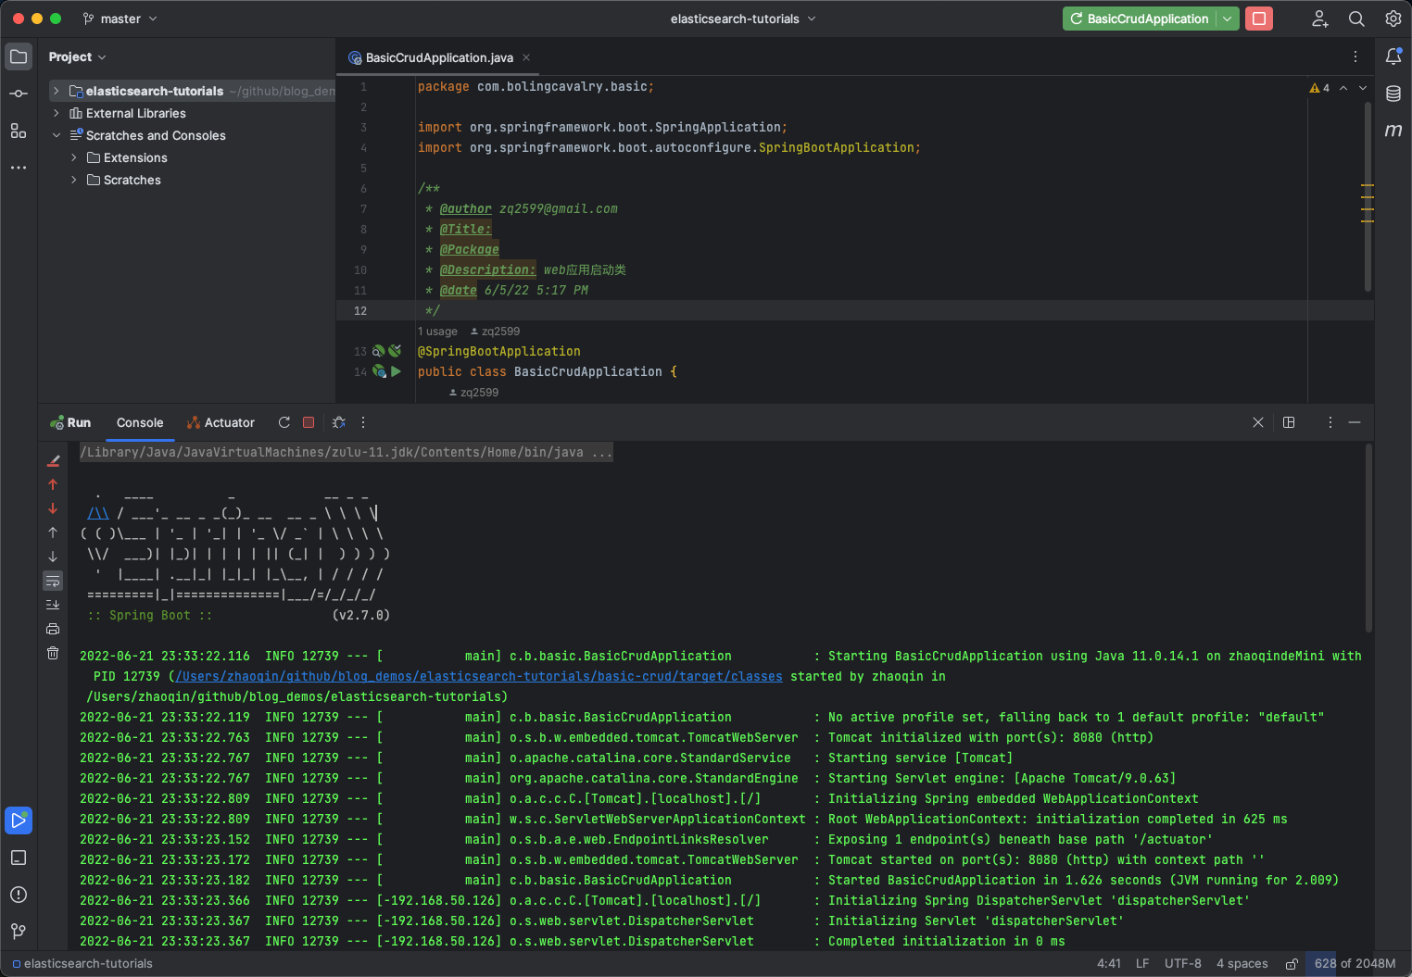Jump to next stack trace down arrow (red)
This screenshot has height=977, width=1412.
click(x=53, y=508)
